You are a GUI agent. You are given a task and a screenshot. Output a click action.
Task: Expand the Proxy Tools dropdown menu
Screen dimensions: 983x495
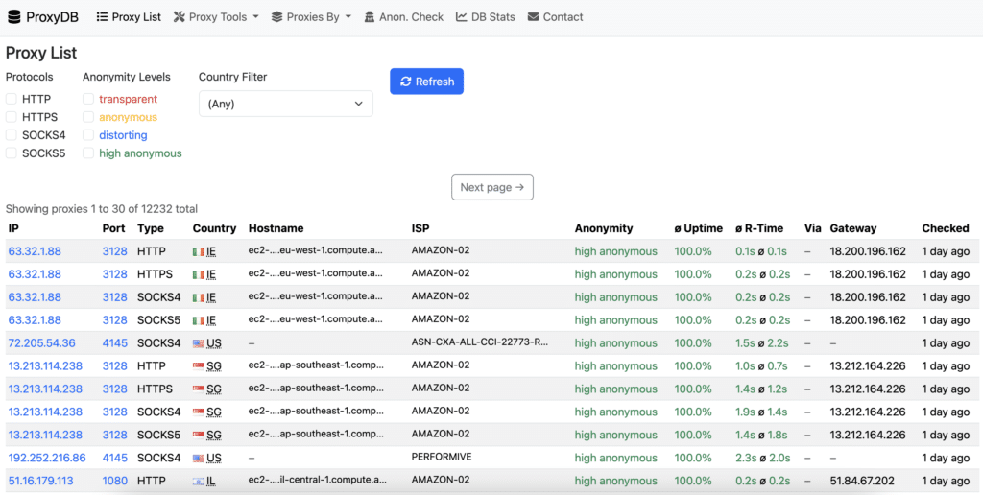[x=216, y=17]
